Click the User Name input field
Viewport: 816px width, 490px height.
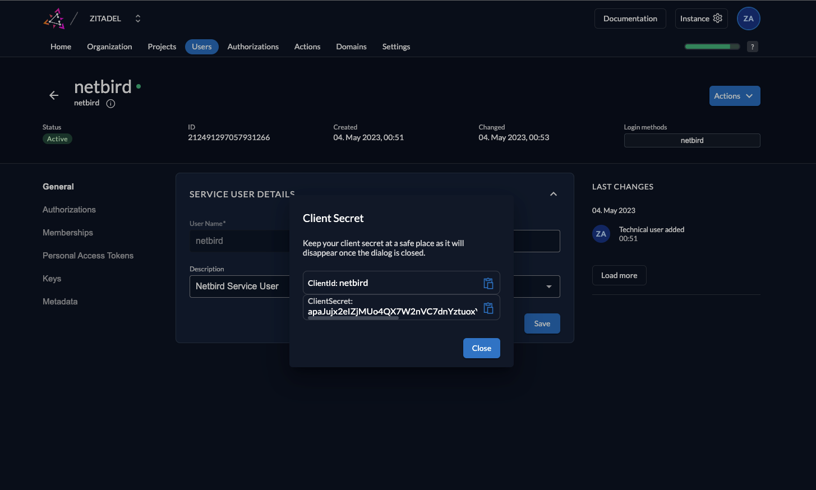pyautogui.click(x=240, y=241)
